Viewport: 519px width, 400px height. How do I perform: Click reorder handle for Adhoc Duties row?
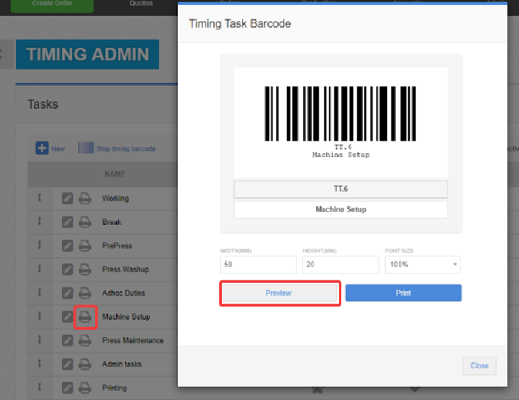(x=39, y=292)
